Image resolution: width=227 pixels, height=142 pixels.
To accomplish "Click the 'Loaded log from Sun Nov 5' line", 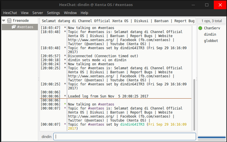I will 108,96.
